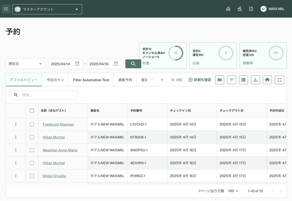Switch to 今日のイン tab
The width and height of the screenshot is (292, 201).
[55, 80]
